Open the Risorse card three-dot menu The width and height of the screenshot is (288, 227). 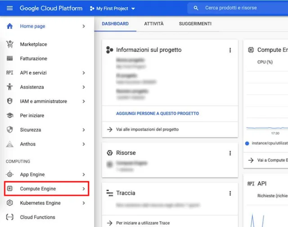tap(230, 153)
